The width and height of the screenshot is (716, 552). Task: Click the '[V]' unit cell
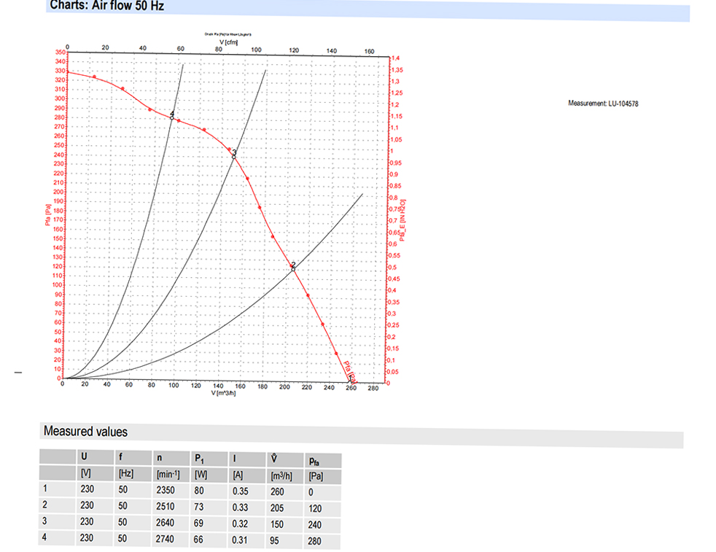coord(85,473)
